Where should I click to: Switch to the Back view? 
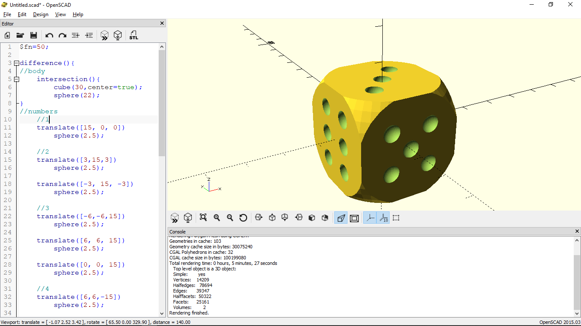click(325, 218)
